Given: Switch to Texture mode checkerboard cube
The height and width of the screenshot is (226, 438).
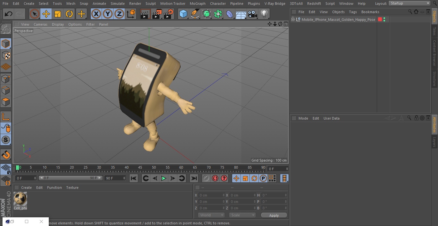Looking at the screenshot, I should click(6, 55).
